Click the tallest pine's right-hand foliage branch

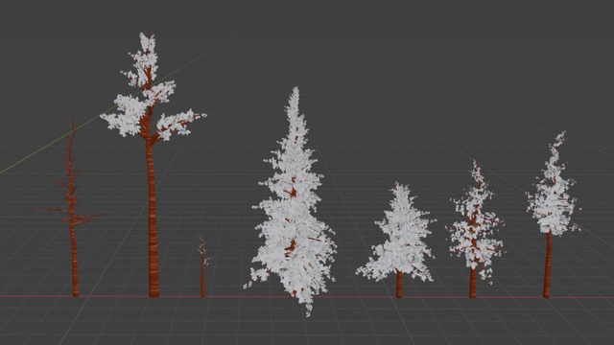click(178, 124)
